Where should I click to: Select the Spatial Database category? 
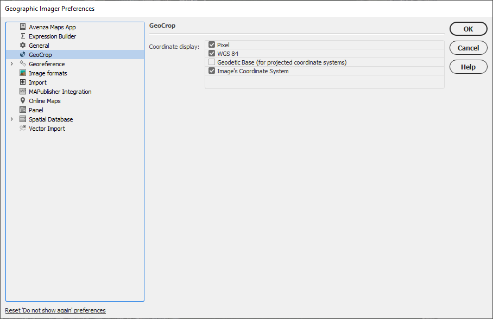[x=51, y=119]
